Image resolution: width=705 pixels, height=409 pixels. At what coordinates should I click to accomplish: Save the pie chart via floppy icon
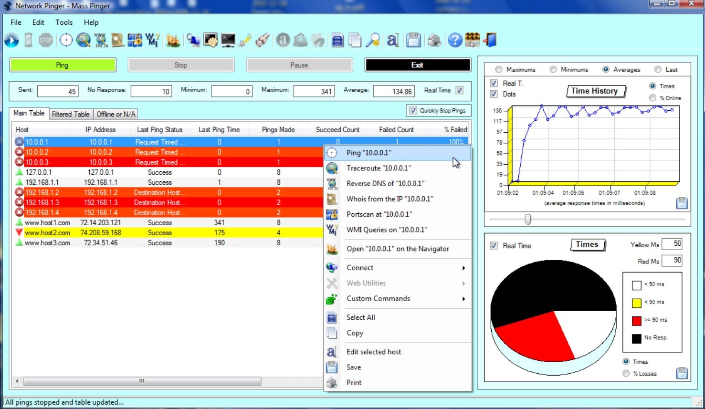click(x=682, y=373)
